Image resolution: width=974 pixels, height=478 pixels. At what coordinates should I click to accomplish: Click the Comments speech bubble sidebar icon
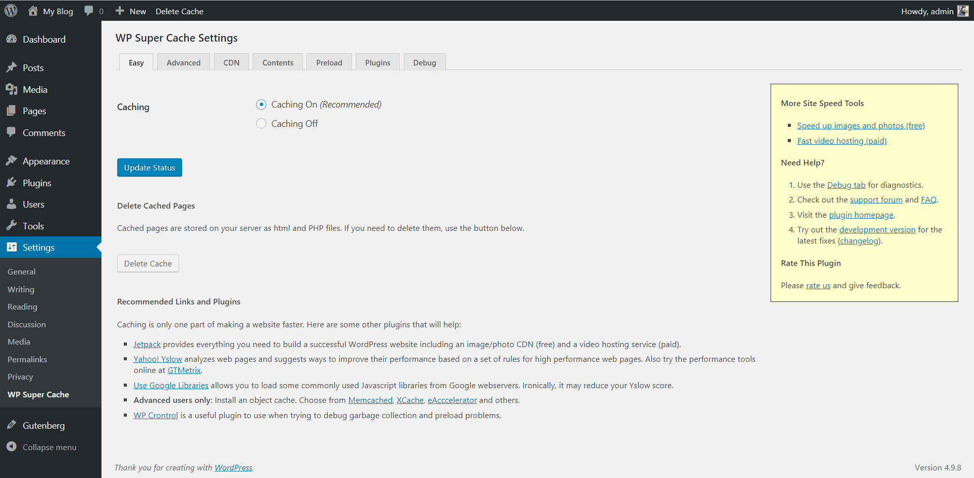pos(12,132)
